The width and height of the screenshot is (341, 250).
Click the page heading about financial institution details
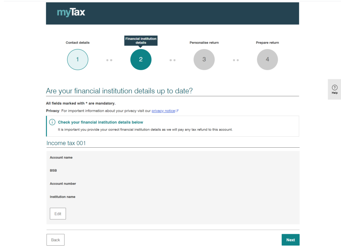[119, 91]
